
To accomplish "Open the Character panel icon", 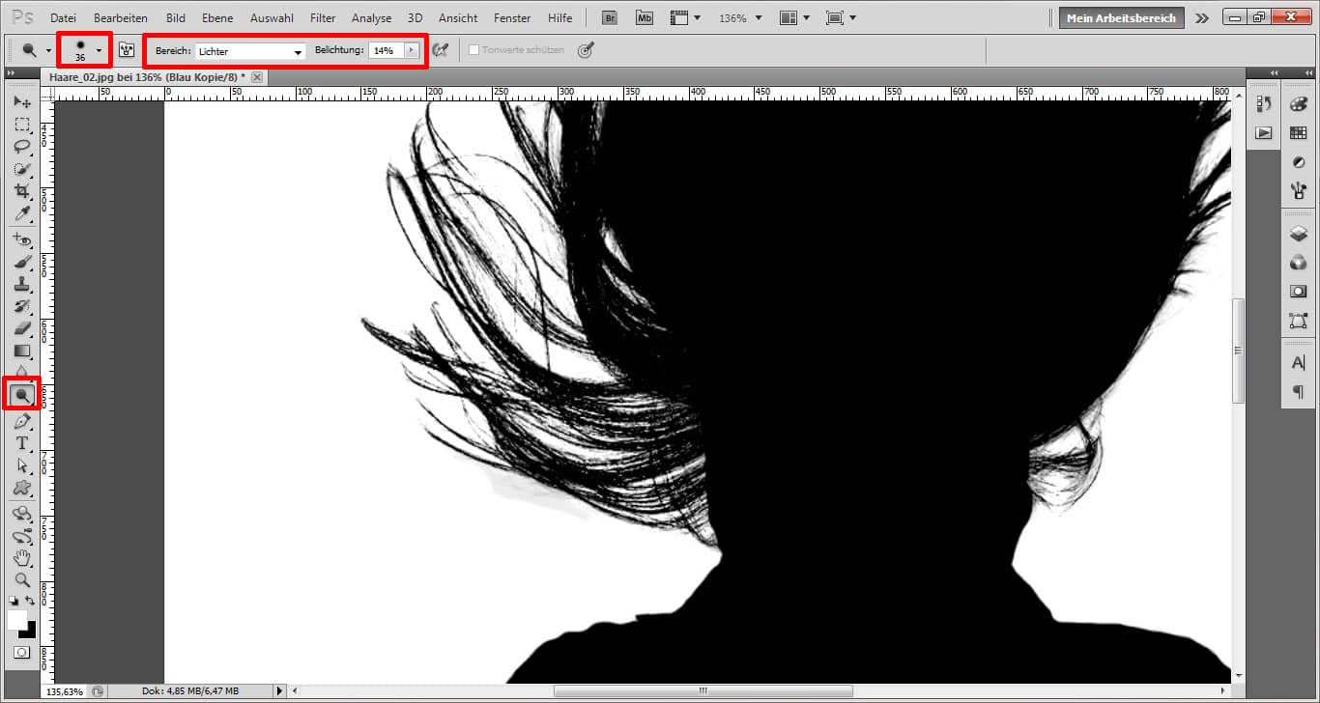I will coord(1298,362).
